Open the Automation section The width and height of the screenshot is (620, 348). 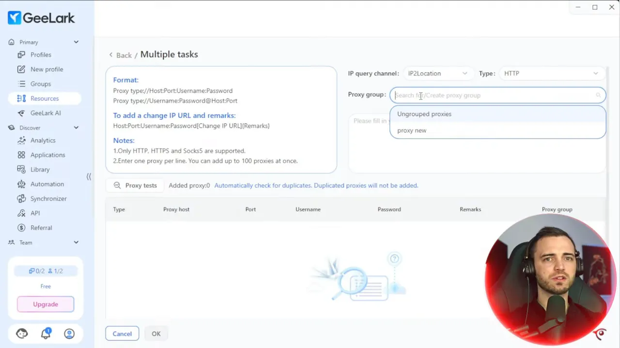tap(47, 184)
